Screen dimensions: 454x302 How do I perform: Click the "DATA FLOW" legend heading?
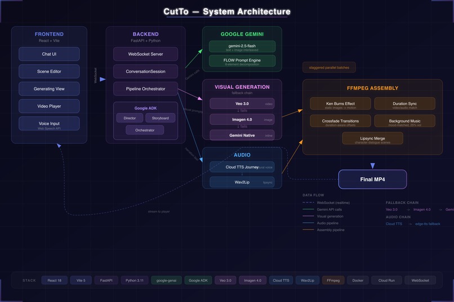point(313,195)
